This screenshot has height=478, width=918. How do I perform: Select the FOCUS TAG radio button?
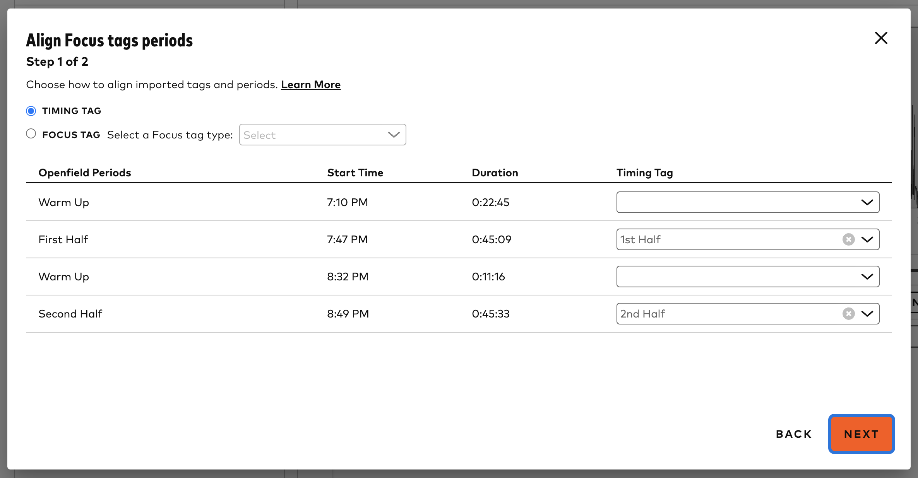point(31,133)
